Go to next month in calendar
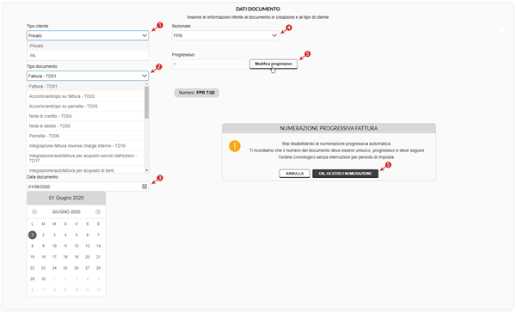The image size is (516, 312). pos(98,211)
